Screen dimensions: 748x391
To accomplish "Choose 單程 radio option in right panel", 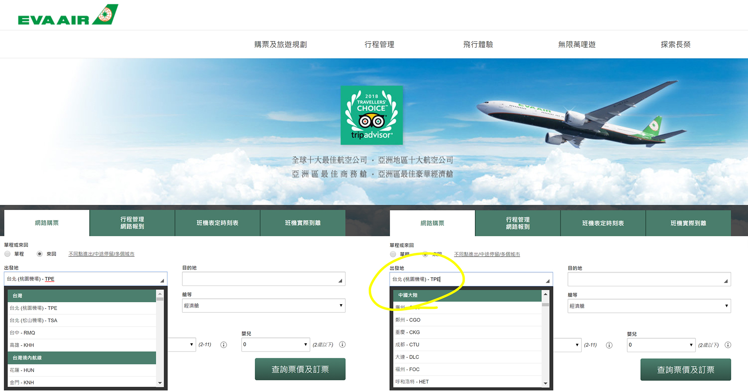I will 393,254.
